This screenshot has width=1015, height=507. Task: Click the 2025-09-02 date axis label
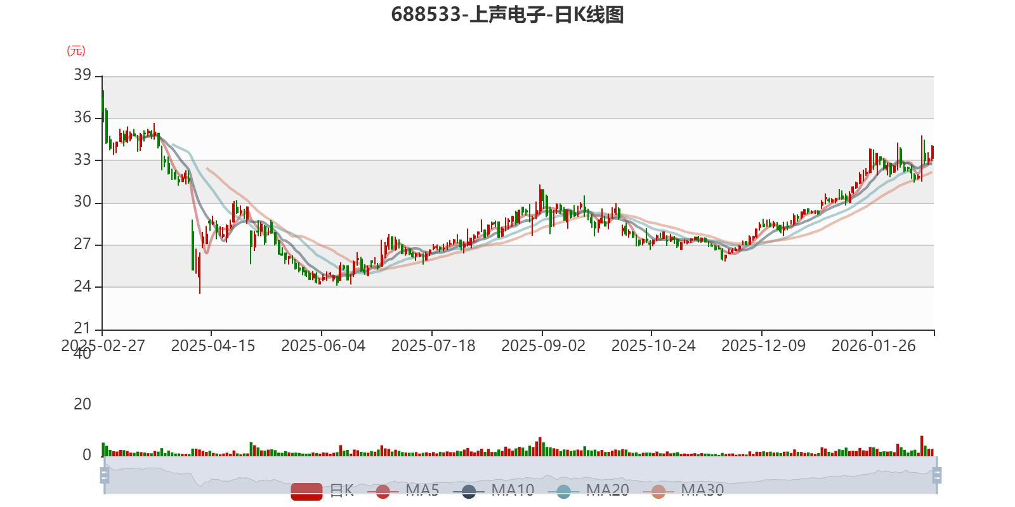[543, 345]
